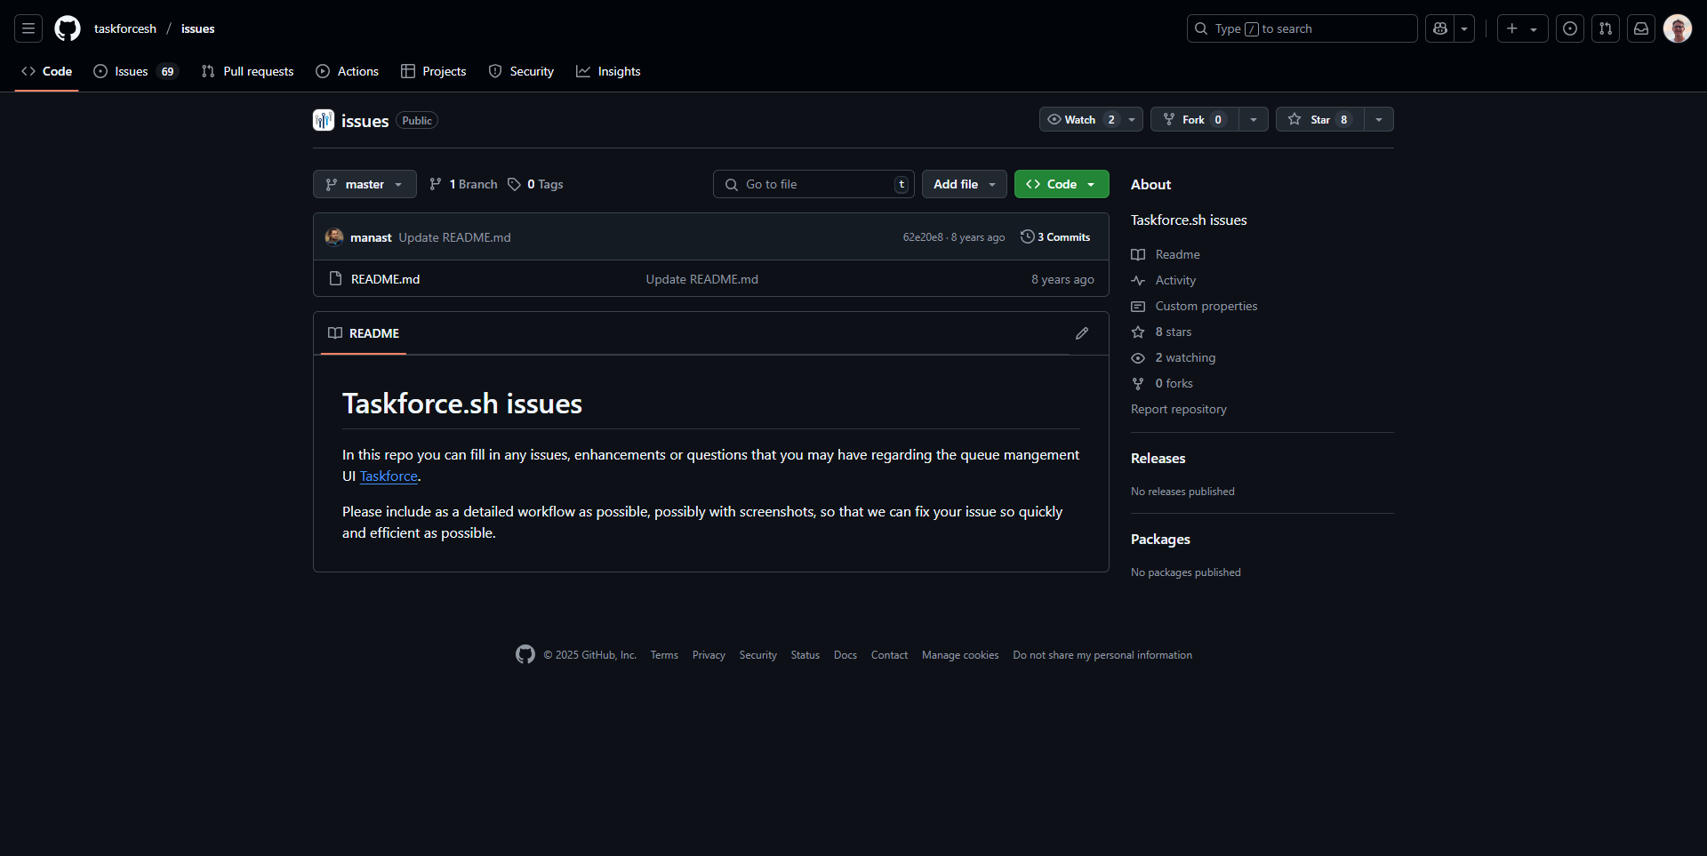Image resolution: width=1707 pixels, height=856 pixels.
Task: Click footer Manage cookies link
Action: [x=960, y=655]
